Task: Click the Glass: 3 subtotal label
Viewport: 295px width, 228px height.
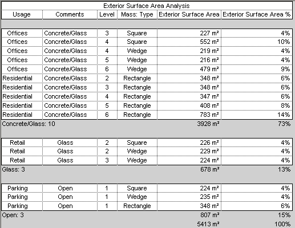Action: coord(13,169)
